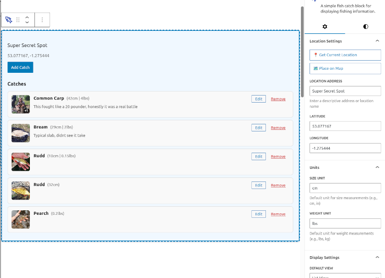Remove the Pearch catch entry
The image size is (385, 278).
click(x=278, y=214)
